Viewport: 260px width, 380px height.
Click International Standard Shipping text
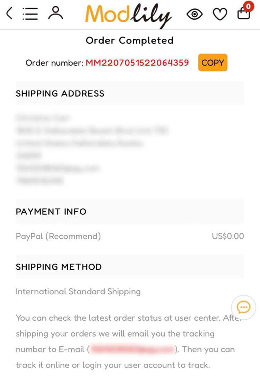(x=78, y=292)
